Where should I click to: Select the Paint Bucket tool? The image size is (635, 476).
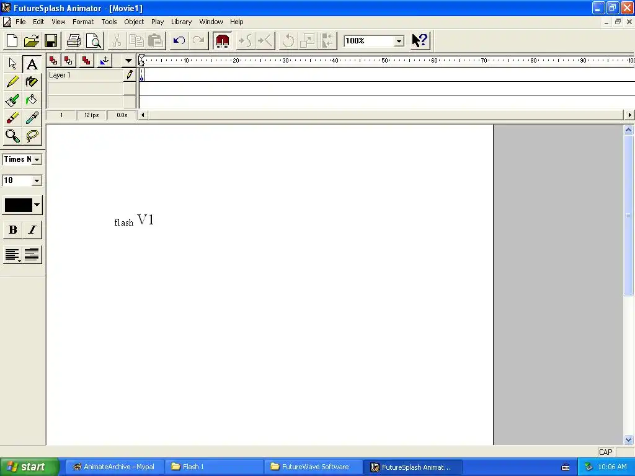point(32,100)
